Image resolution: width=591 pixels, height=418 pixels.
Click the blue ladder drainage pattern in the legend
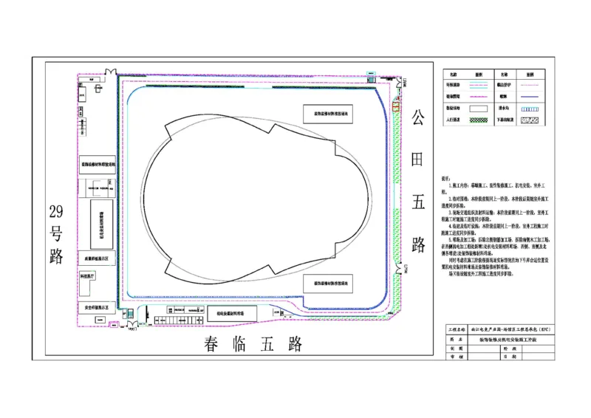tap(530, 109)
